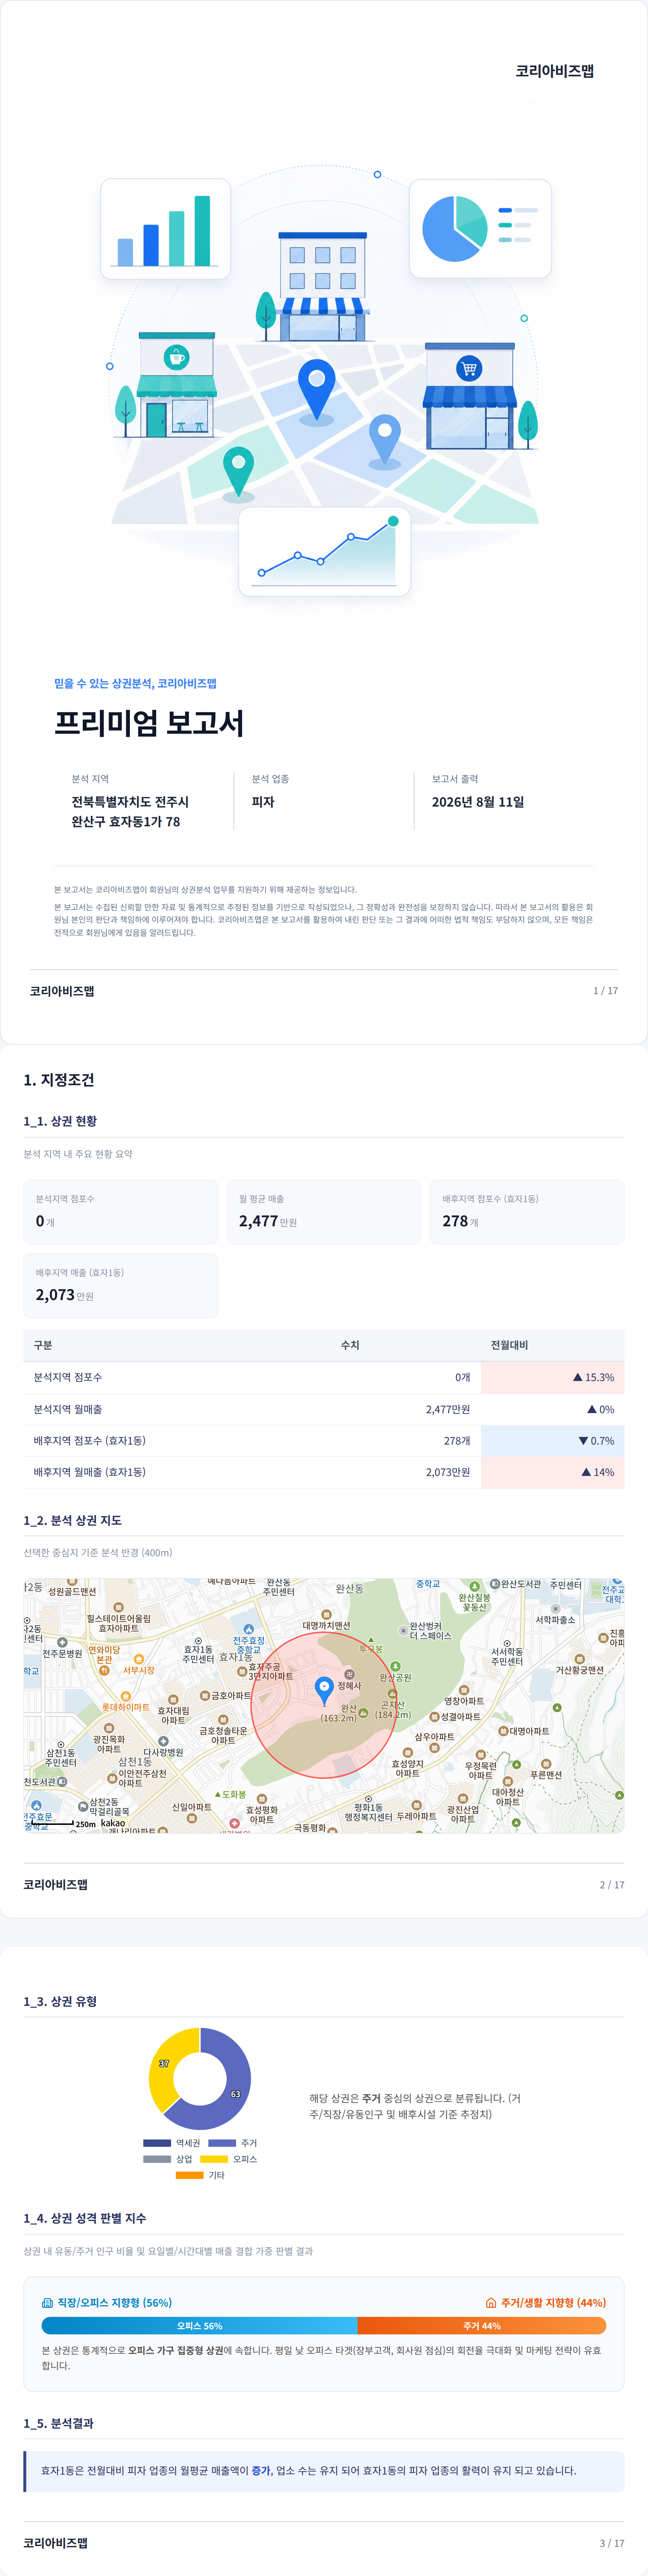Click the 다사랑병원 label on the map
The image size is (648, 2576).
click(x=163, y=1752)
